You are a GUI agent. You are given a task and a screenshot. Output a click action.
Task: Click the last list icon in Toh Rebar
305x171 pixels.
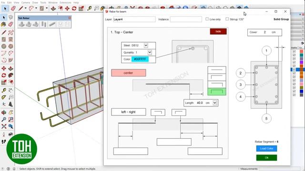(67, 24)
